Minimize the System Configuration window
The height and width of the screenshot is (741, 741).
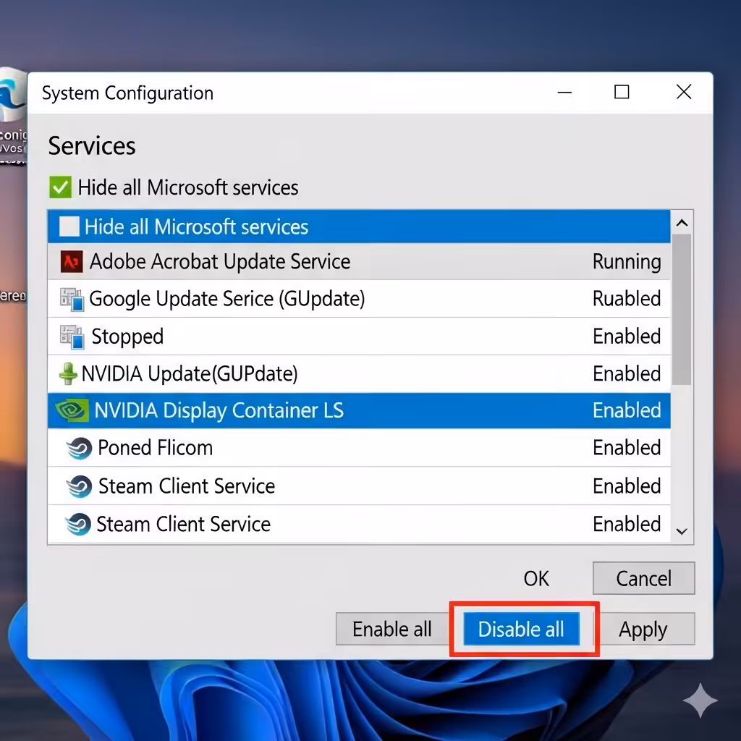(564, 93)
